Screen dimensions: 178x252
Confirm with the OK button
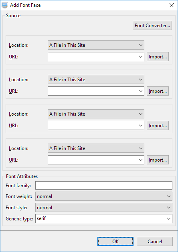click(115, 241)
